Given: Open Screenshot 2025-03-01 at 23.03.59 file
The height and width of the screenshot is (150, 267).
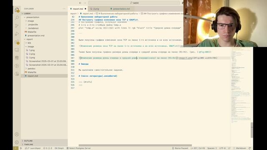Looking at the screenshot, I should (x=48, y=61).
